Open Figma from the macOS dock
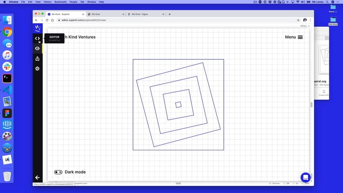Viewport: 343px width, 193px height. tap(7, 113)
